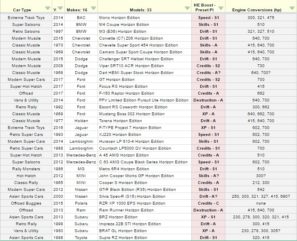This screenshot has height=241, width=297.
Task: Click Mustang Boss 302 Horizon Edition cell
Action: click(144, 114)
